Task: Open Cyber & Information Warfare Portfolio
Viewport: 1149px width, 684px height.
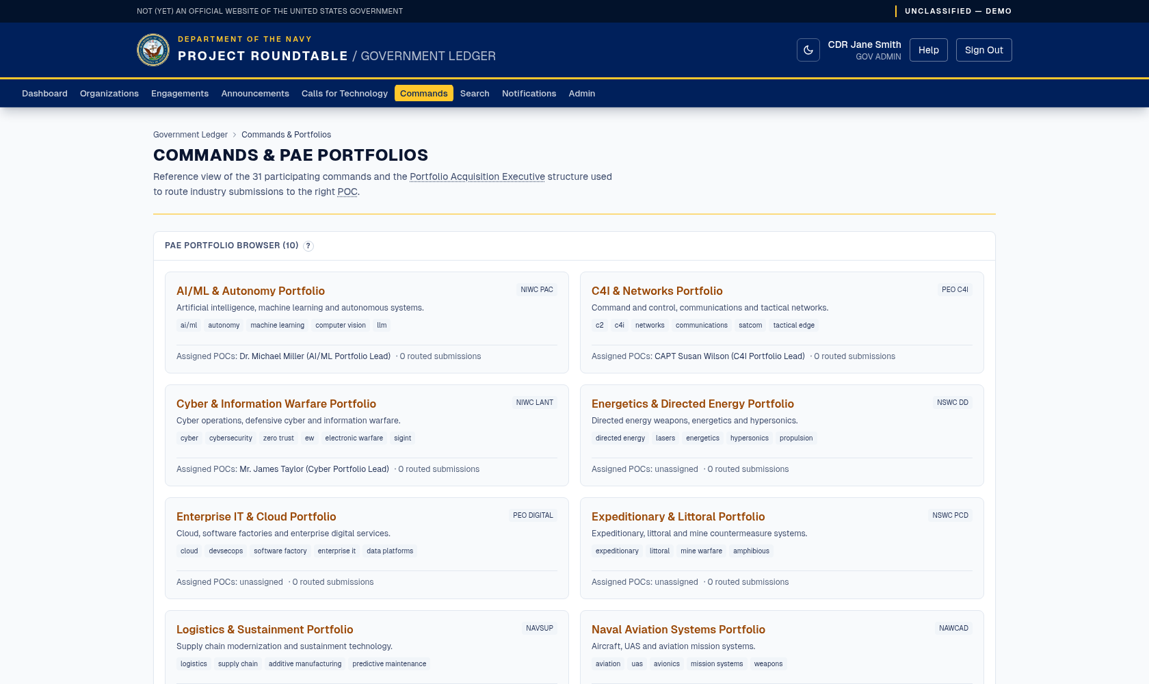Action: click(x=276, y=404)
